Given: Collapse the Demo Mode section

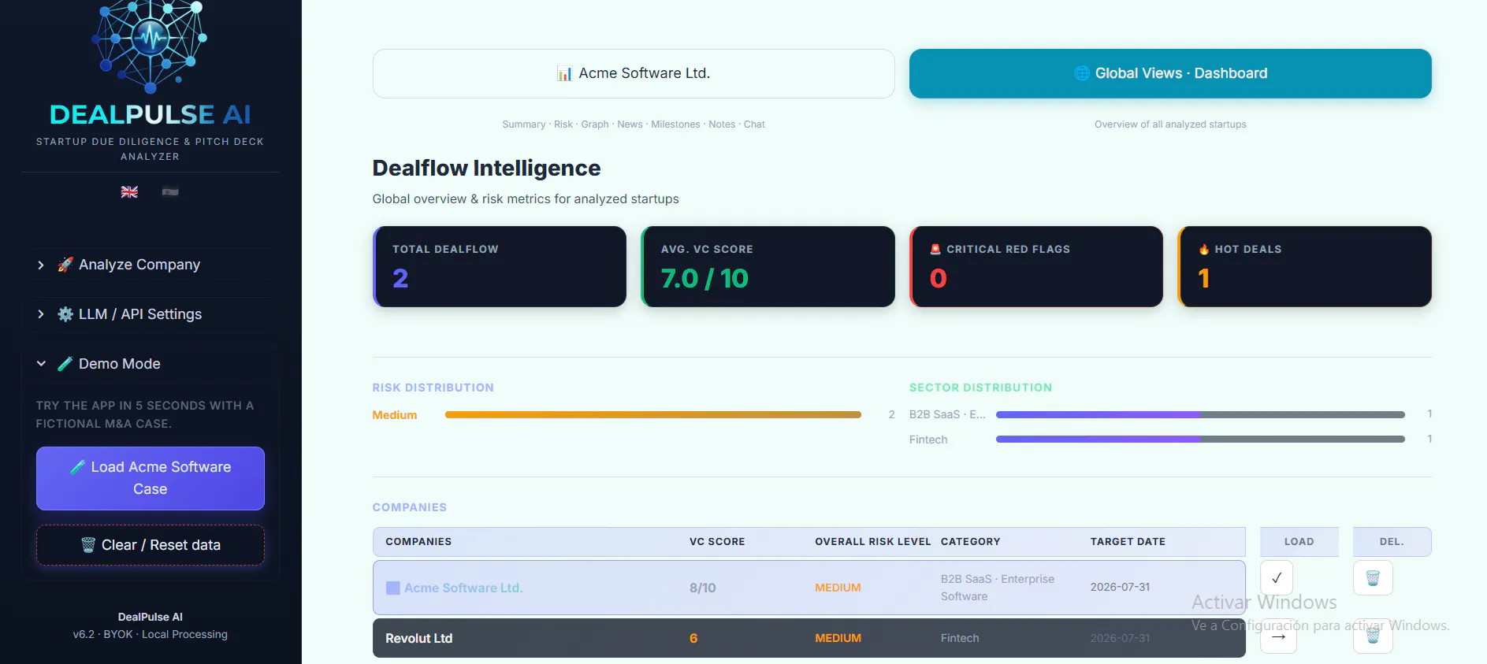Looking at the screenshot, I should point(150,364).
